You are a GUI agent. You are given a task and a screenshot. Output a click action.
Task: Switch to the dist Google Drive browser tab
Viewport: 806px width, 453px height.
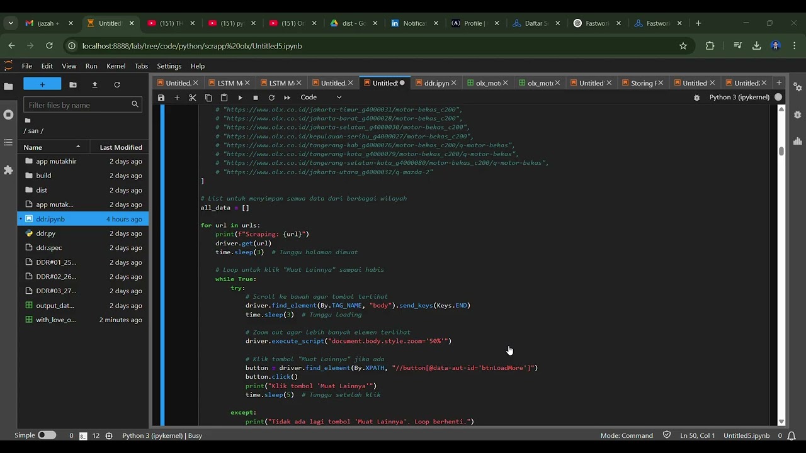[x=353, y=23]
